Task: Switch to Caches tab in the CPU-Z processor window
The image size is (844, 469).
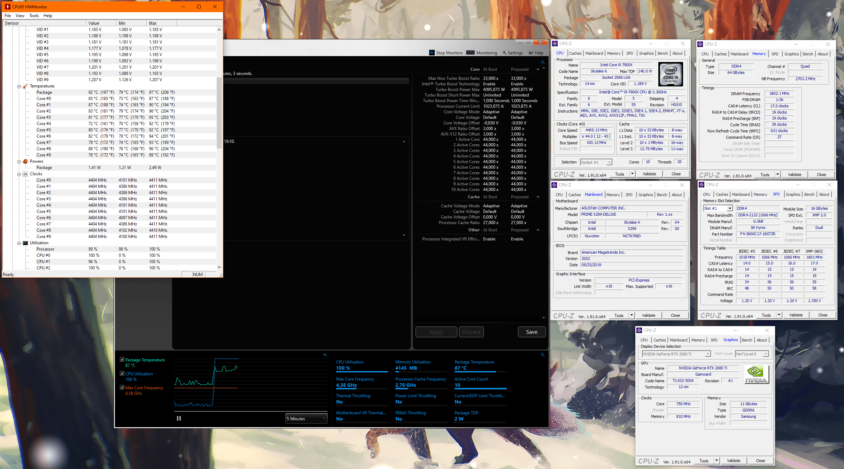Action: [x=575, y=53]
